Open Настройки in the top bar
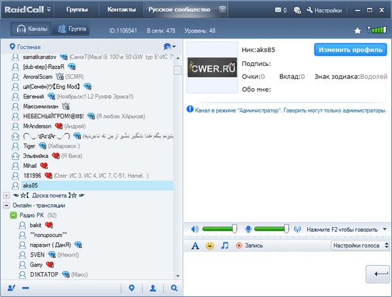Screen dimensions: 392x297 [323, 10]
